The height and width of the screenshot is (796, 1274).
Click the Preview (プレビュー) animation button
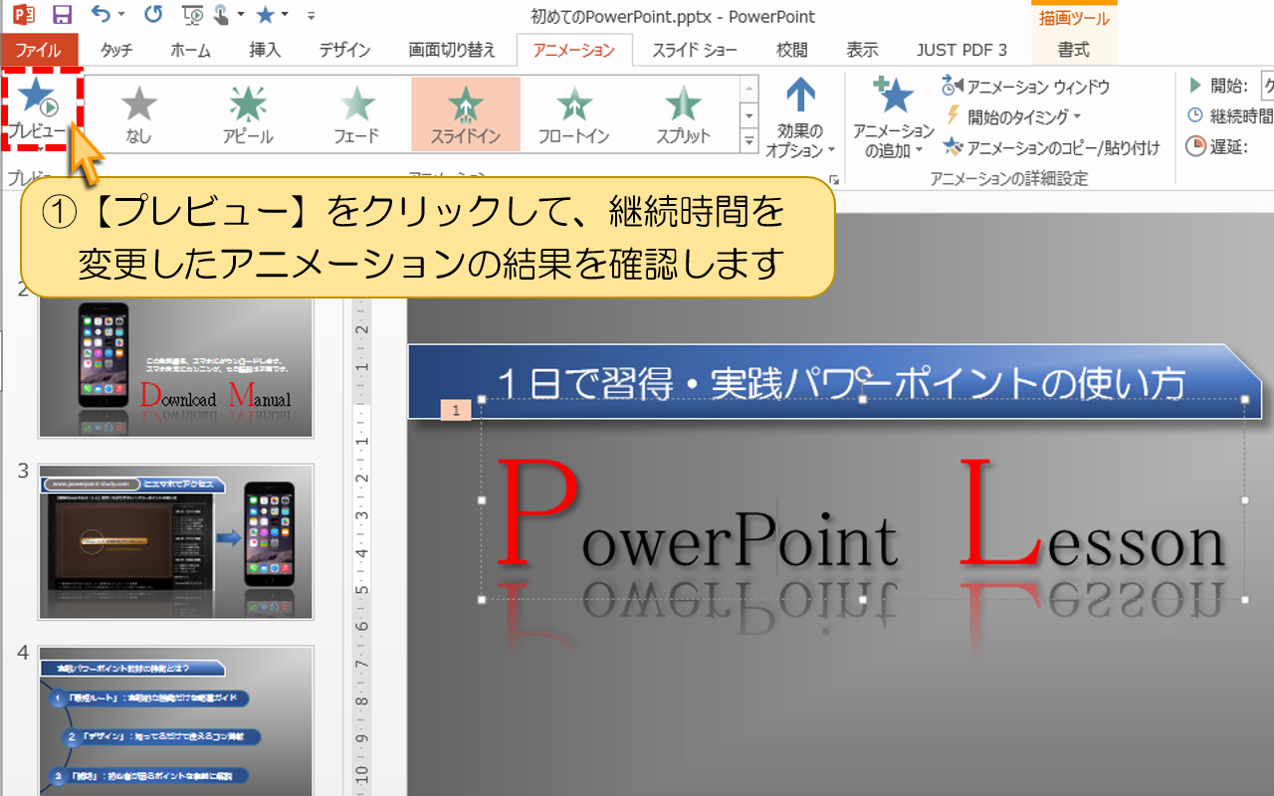(38, 109)
